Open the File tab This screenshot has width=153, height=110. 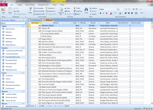4,5
